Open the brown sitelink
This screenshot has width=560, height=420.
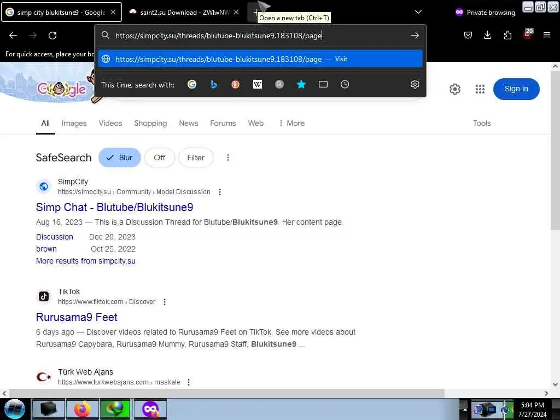click(x=46, y=249)
